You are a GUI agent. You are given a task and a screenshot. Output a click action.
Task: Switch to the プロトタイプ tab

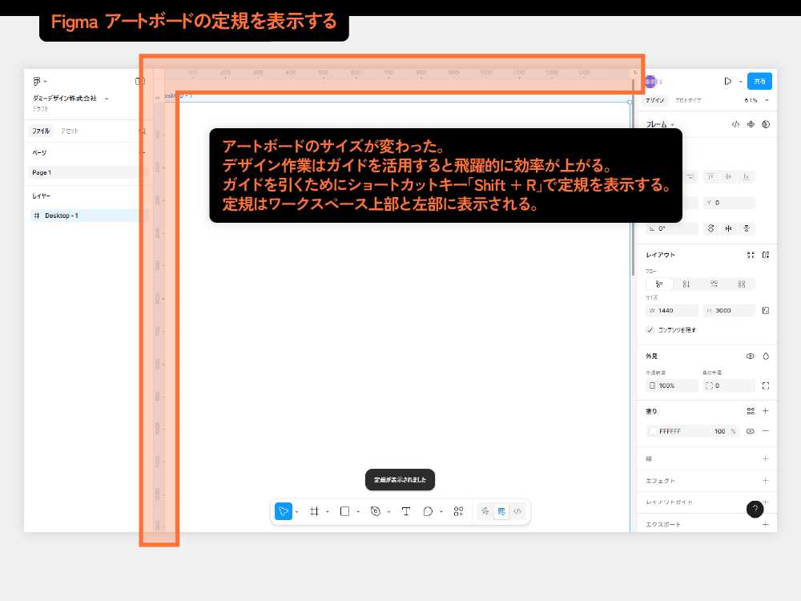click(688, 100)
